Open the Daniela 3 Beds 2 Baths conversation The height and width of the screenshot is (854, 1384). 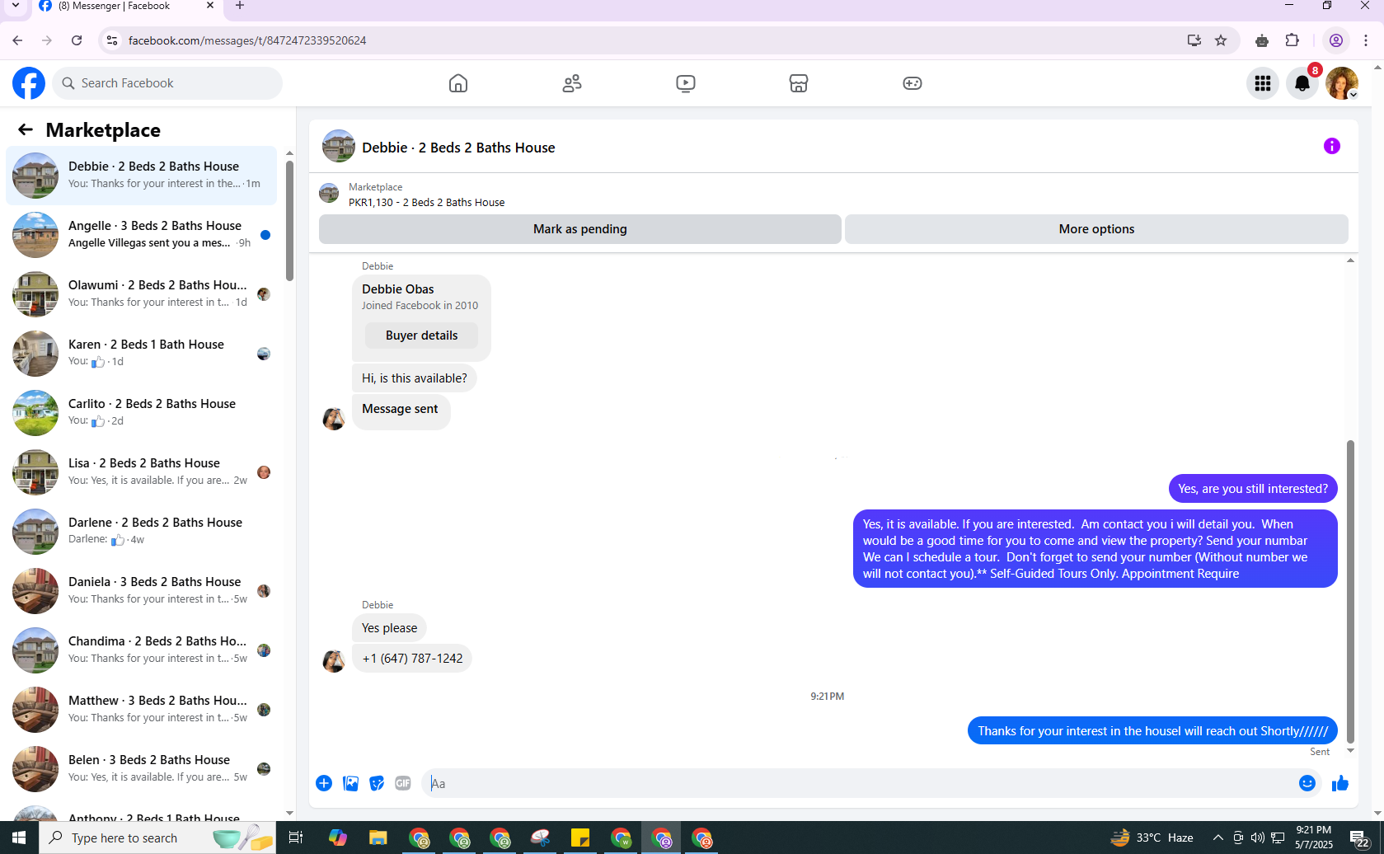tap(141, 590)
